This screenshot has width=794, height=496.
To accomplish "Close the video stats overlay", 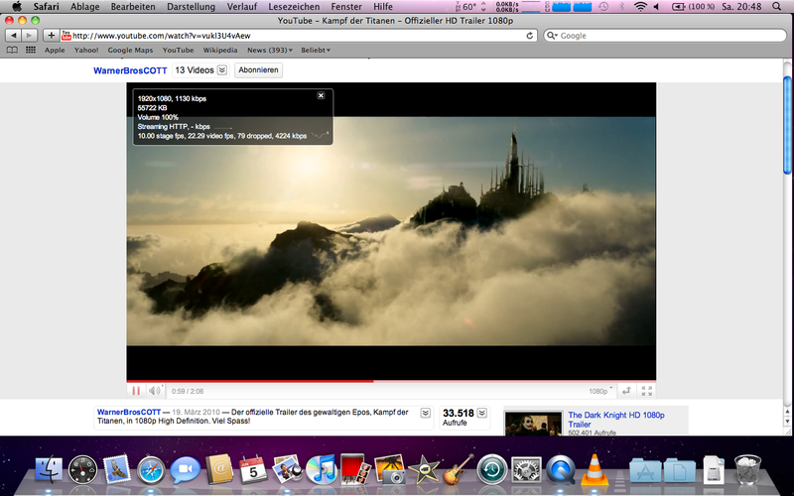I will tap(321, 95).
